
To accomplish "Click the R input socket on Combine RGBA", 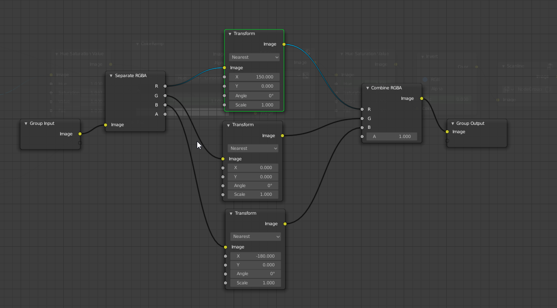I will coord(362,109).
